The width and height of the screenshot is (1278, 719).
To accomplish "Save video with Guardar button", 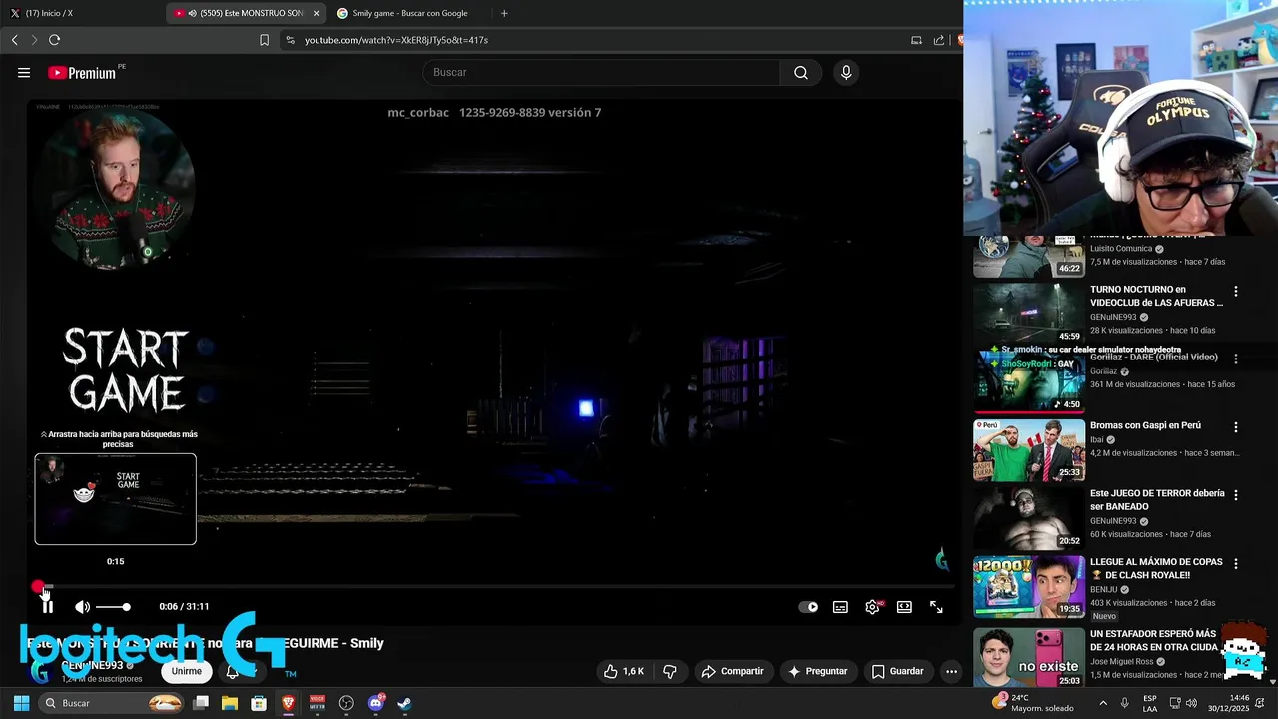I will pyautogui.click(x=897, y=671).
